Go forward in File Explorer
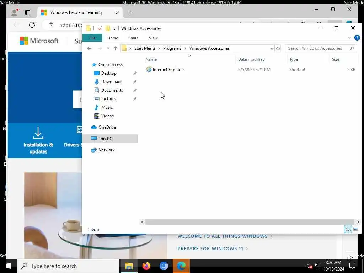The width and height of the screenshot is (364, 273). click(x=100, y=48)
